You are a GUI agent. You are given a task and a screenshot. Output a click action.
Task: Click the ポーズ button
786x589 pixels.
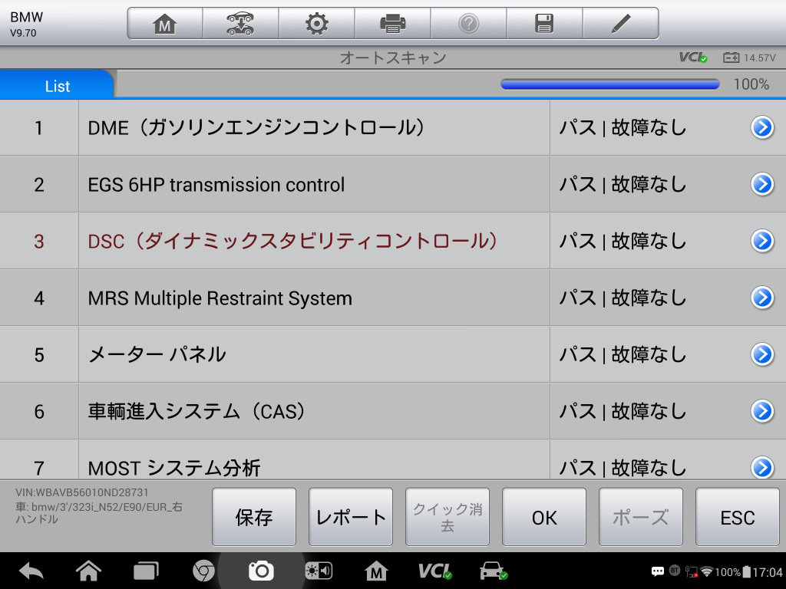pos(641,517)
